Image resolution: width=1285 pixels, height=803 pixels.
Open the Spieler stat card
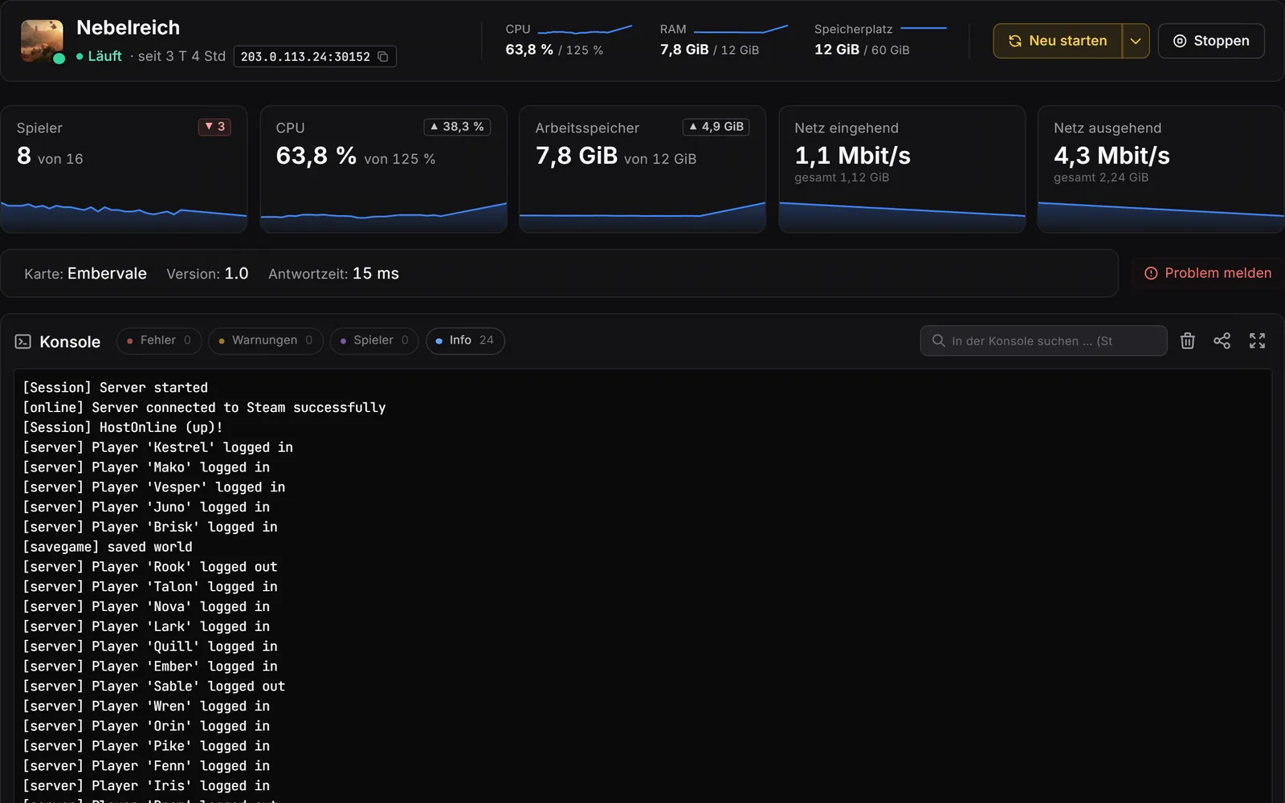[124, 169]
